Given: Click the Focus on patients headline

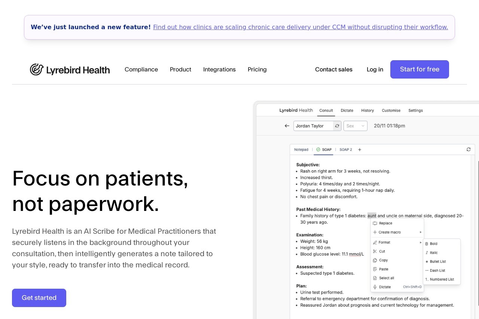Looking at the screenshot, I should point(100,191).
